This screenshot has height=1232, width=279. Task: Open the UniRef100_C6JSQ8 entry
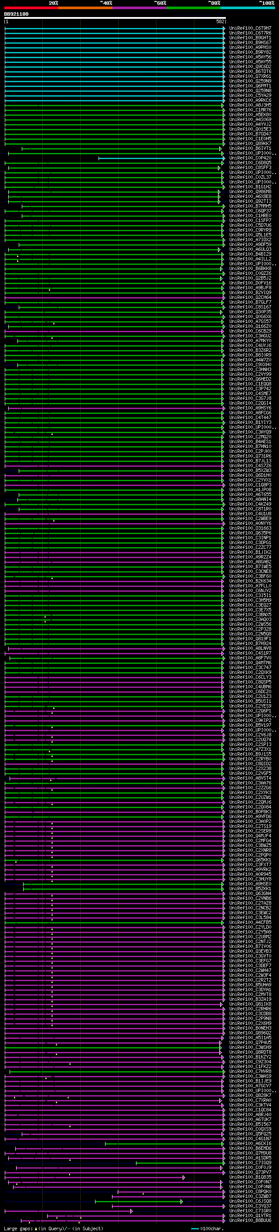point(250,1201)
